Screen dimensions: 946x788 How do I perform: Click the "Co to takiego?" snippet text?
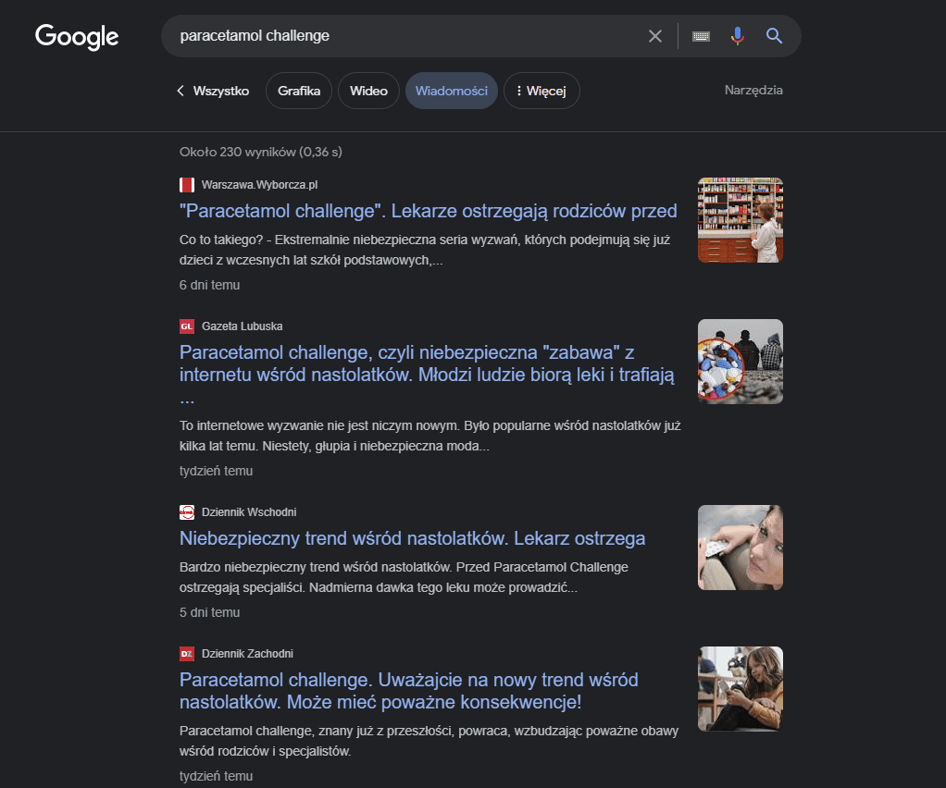coord(425,251)
